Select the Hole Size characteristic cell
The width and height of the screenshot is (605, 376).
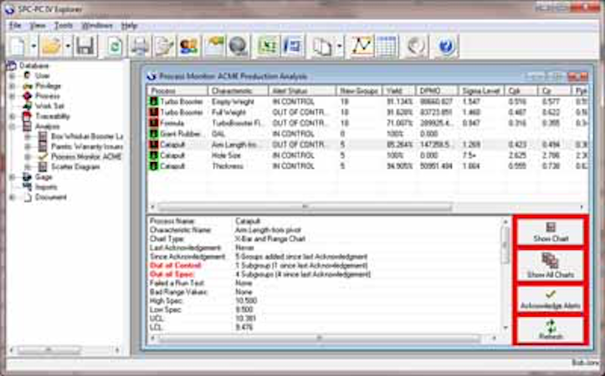tap(226, 155)
